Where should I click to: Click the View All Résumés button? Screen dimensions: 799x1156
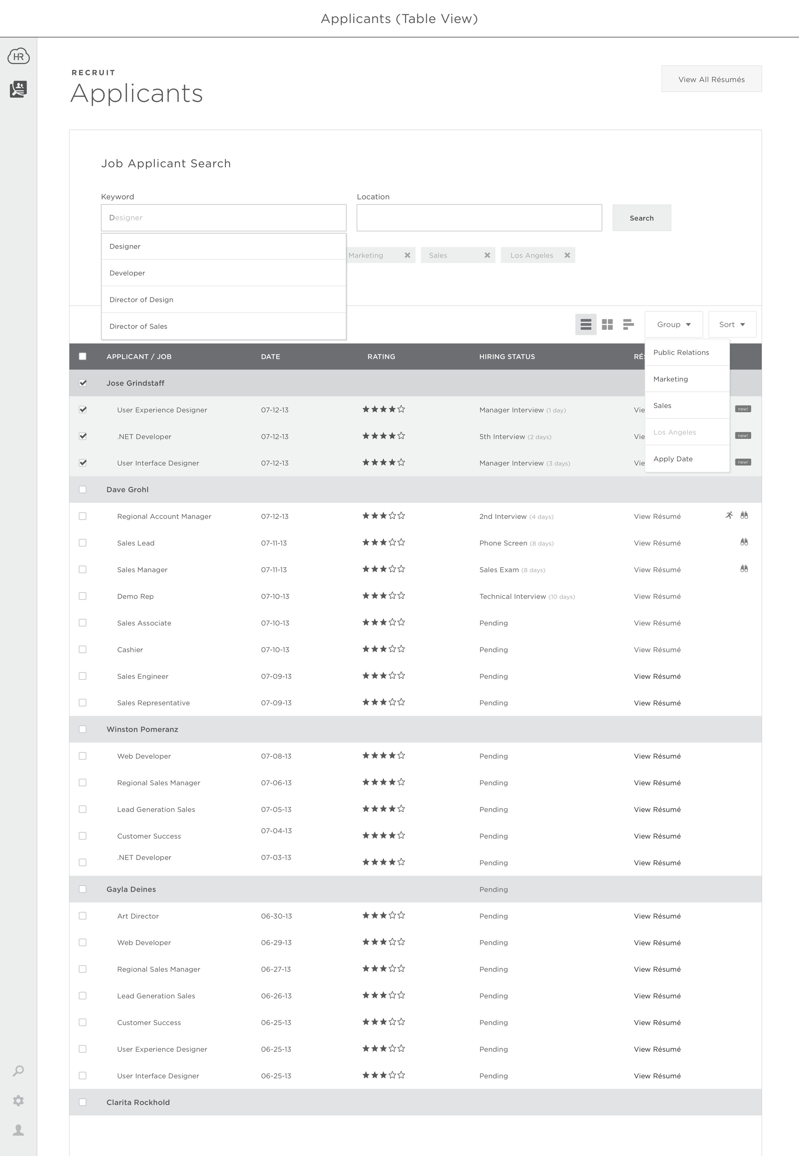[711, 79]
